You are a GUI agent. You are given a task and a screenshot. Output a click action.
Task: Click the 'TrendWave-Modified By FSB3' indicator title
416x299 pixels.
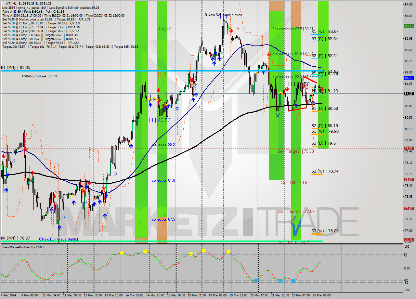click(x=23, y=247)
